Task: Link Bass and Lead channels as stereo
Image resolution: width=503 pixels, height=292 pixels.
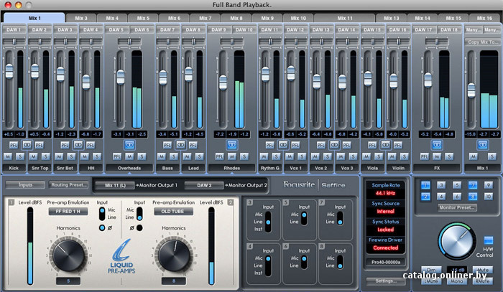Action: pos(180,145)
